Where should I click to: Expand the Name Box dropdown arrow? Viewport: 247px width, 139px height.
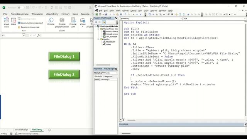(24, 36)
